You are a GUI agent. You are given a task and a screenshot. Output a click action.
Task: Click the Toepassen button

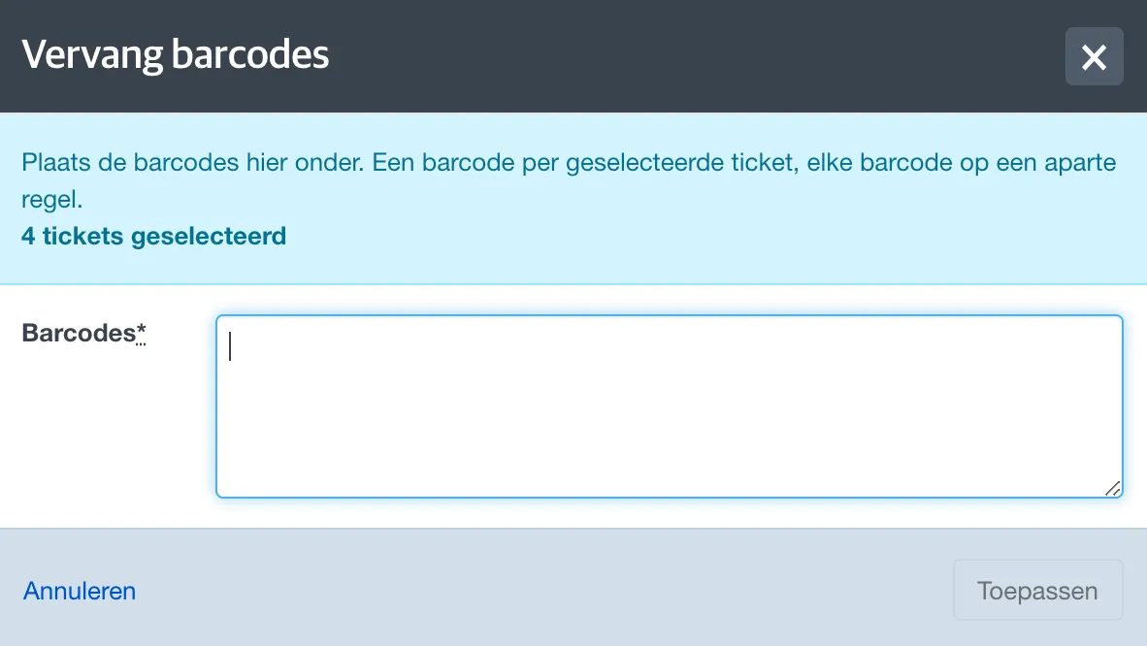tap(1037, 590)
